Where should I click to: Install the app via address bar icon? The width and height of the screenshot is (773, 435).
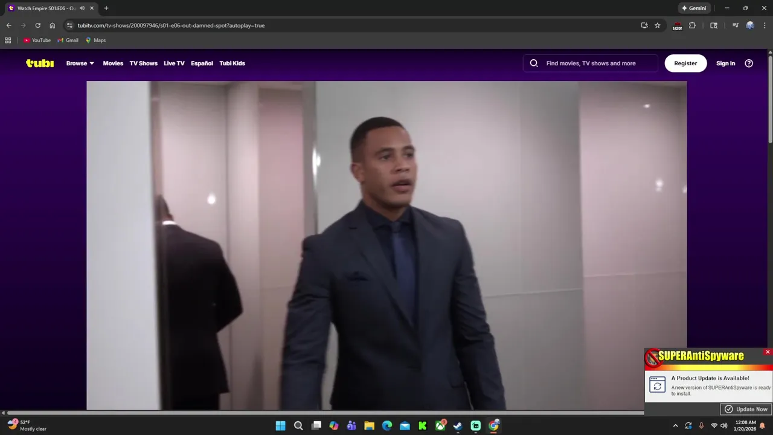pos(644,25)
